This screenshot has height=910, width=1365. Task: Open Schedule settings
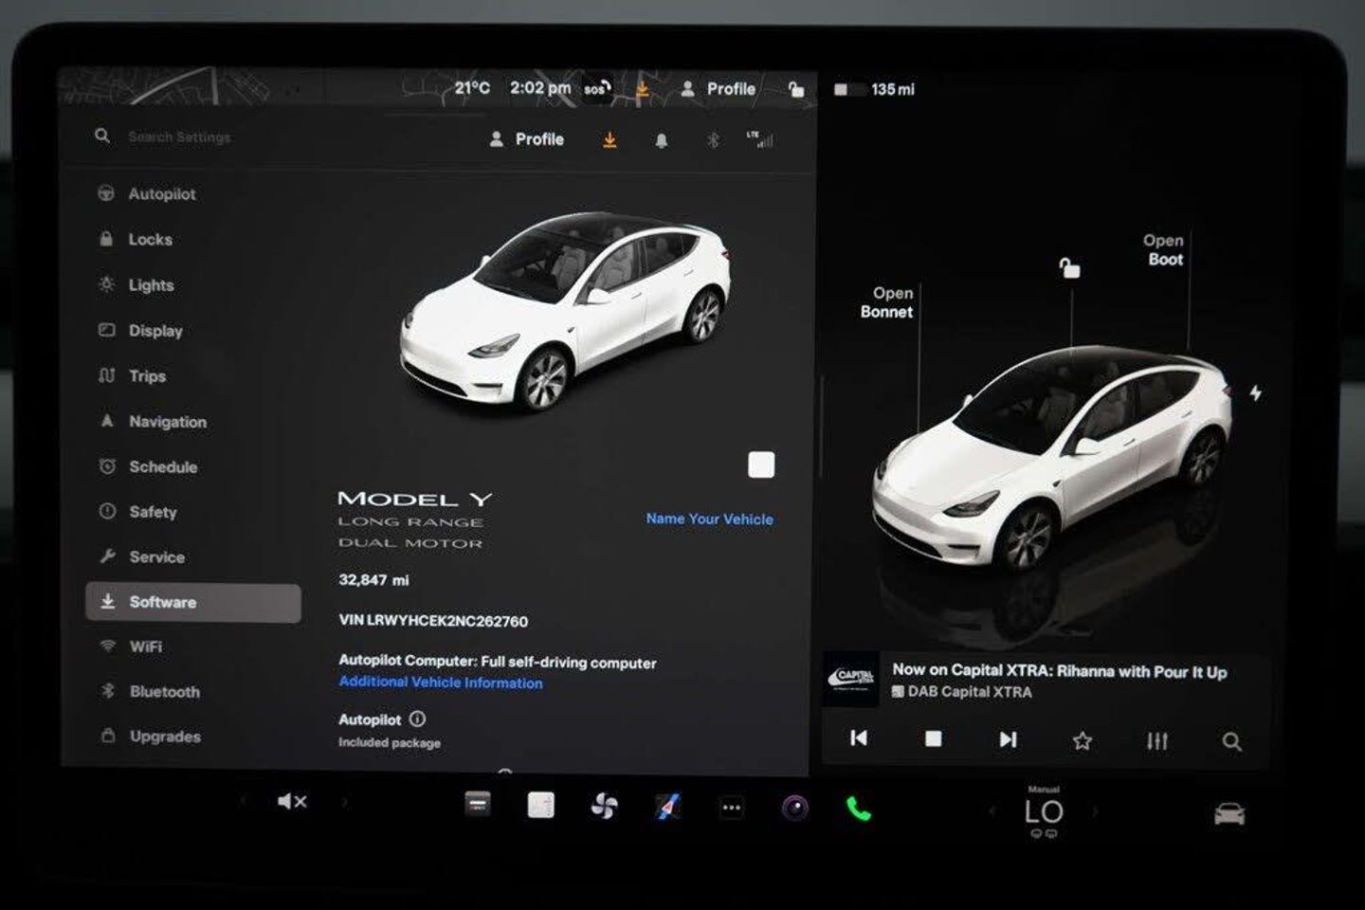tap(148, 466)
